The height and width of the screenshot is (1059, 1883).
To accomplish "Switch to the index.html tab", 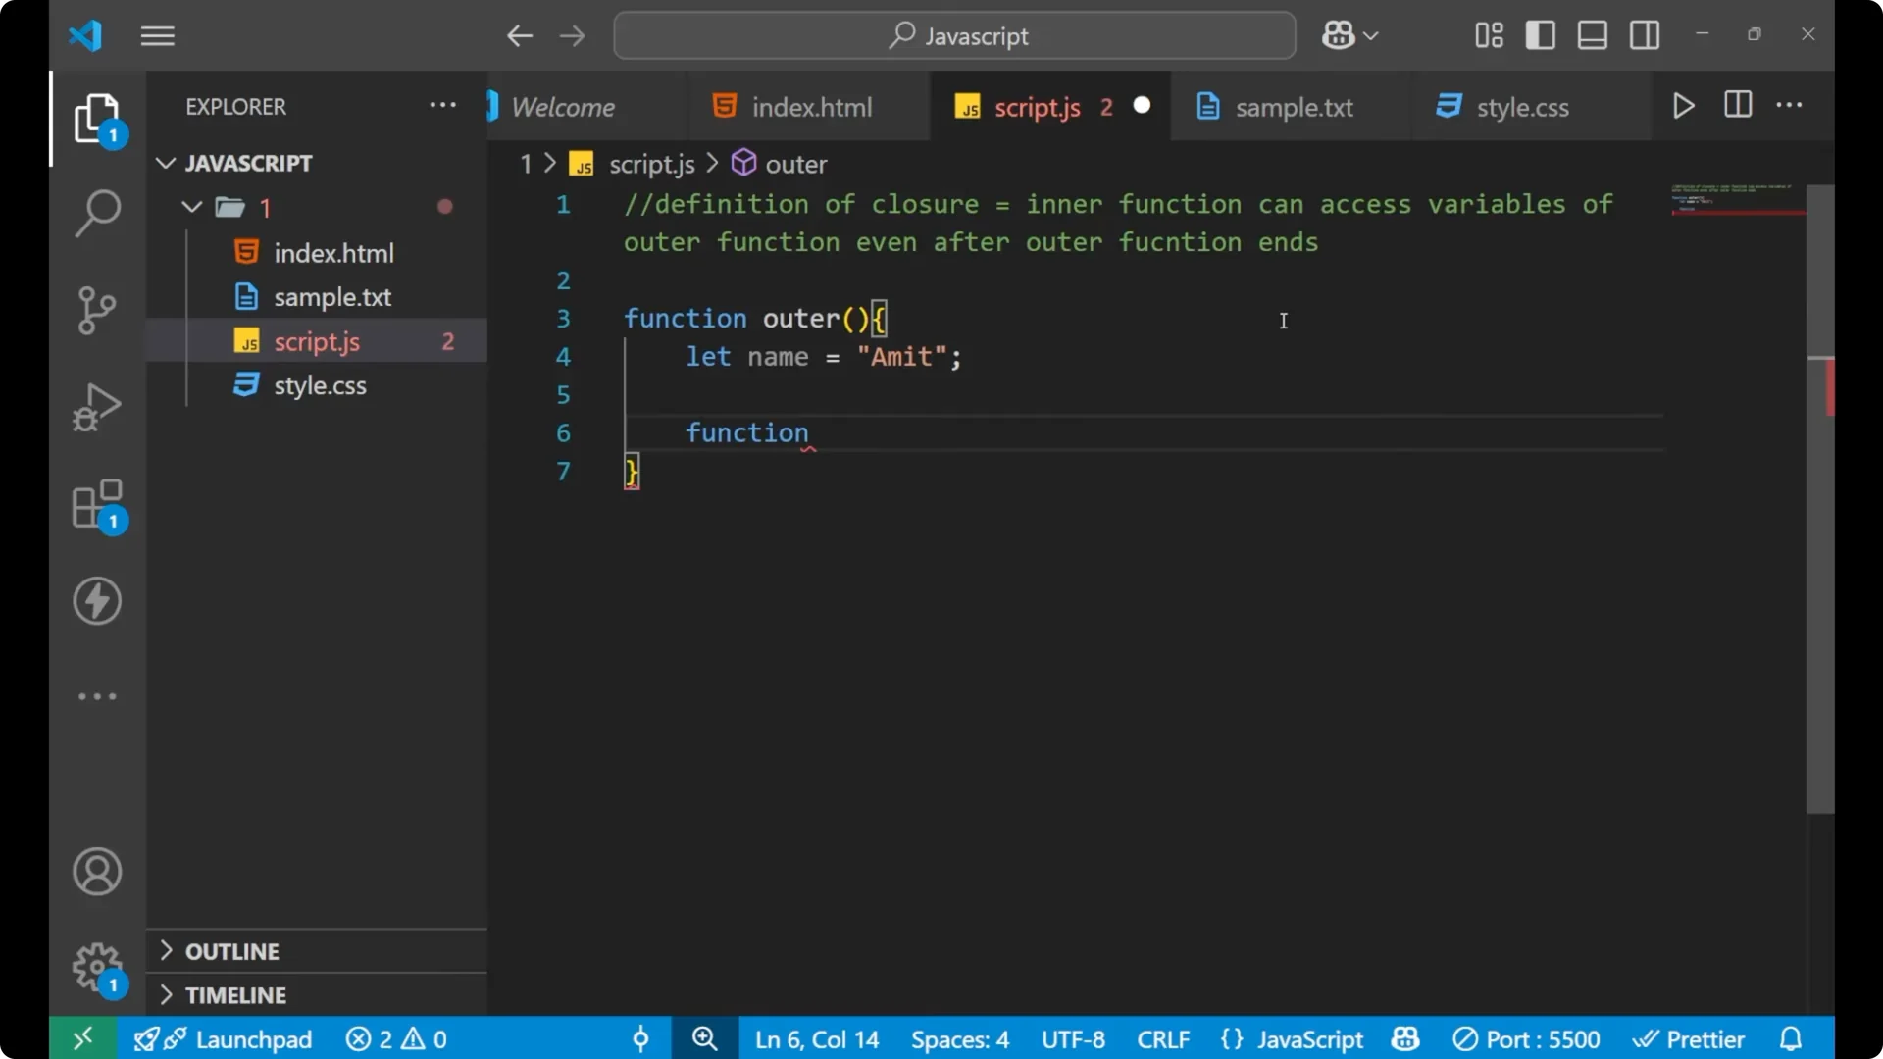I will point(811,106).
